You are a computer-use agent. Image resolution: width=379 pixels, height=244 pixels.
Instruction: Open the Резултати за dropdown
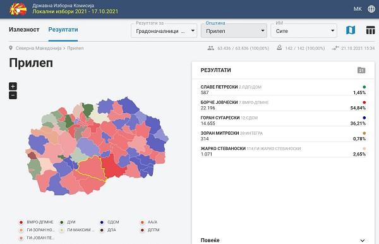point(164,30)
